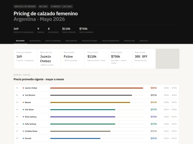Image resolution: width=193 pixels, height=144 pixels.
Task: Click the $337k average price value
Action: (x=154, y=110)
